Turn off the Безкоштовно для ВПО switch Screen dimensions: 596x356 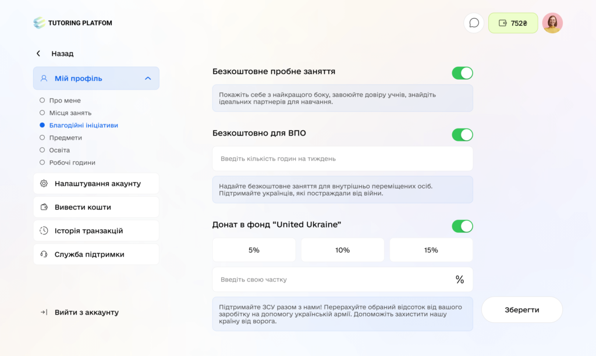tap(462, 135)
